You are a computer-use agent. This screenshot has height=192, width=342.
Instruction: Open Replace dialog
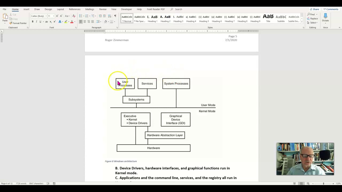coord(312,19)
